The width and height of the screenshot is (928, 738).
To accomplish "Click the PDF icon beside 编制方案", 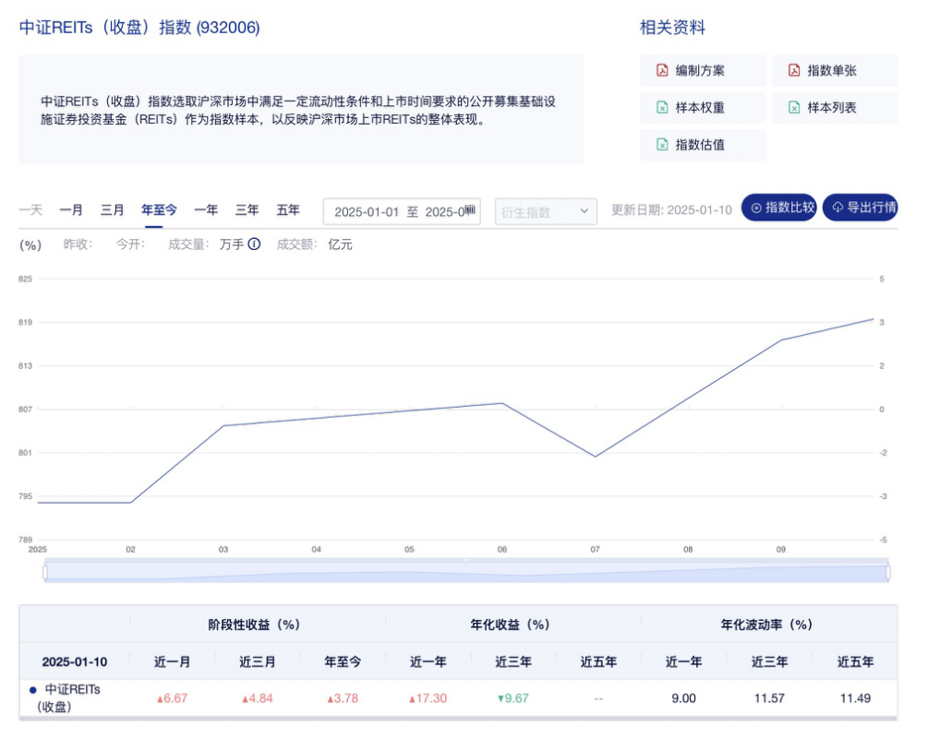I will click(x=662, y=71).
